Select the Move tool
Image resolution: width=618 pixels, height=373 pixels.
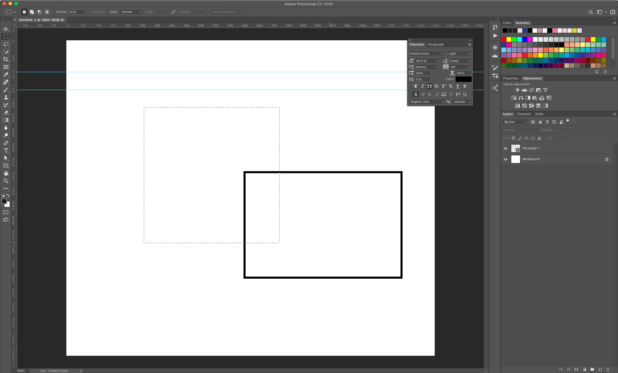6,29
